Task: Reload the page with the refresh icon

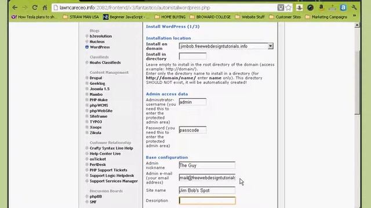Action: [35, 8]
